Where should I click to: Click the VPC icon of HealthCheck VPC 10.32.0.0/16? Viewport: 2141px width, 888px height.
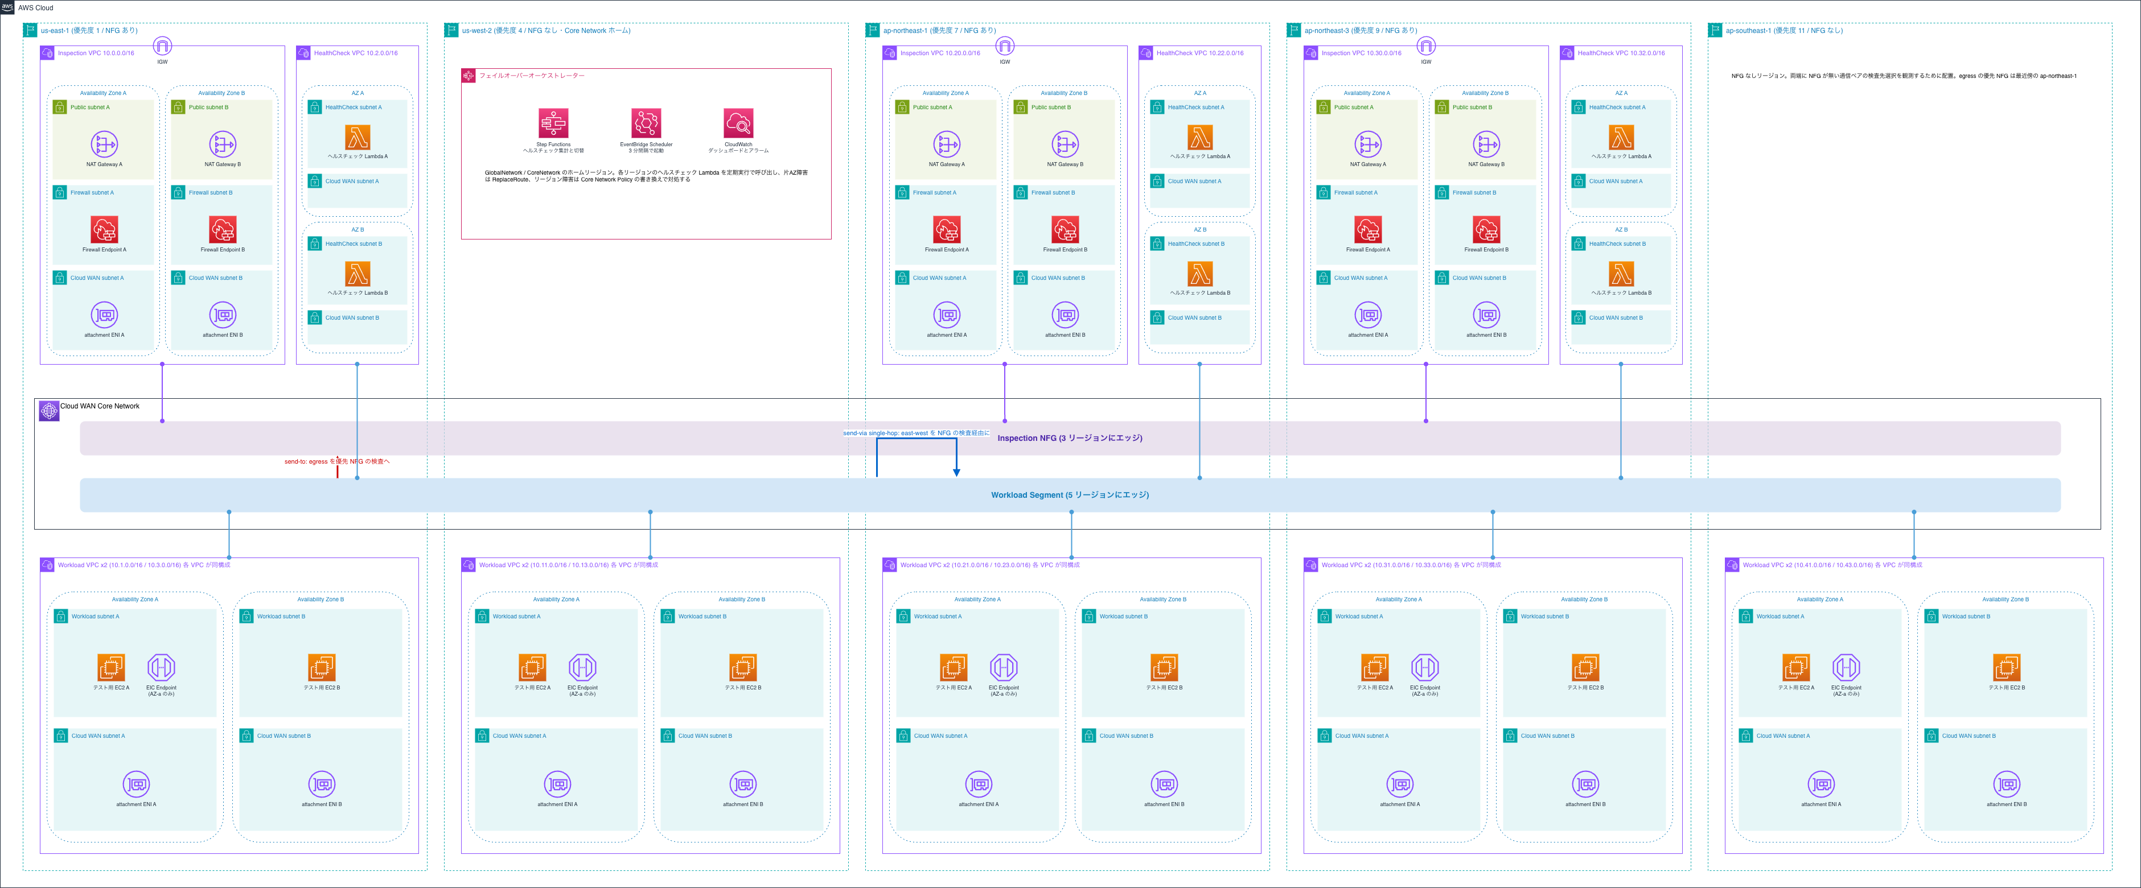1568,53
